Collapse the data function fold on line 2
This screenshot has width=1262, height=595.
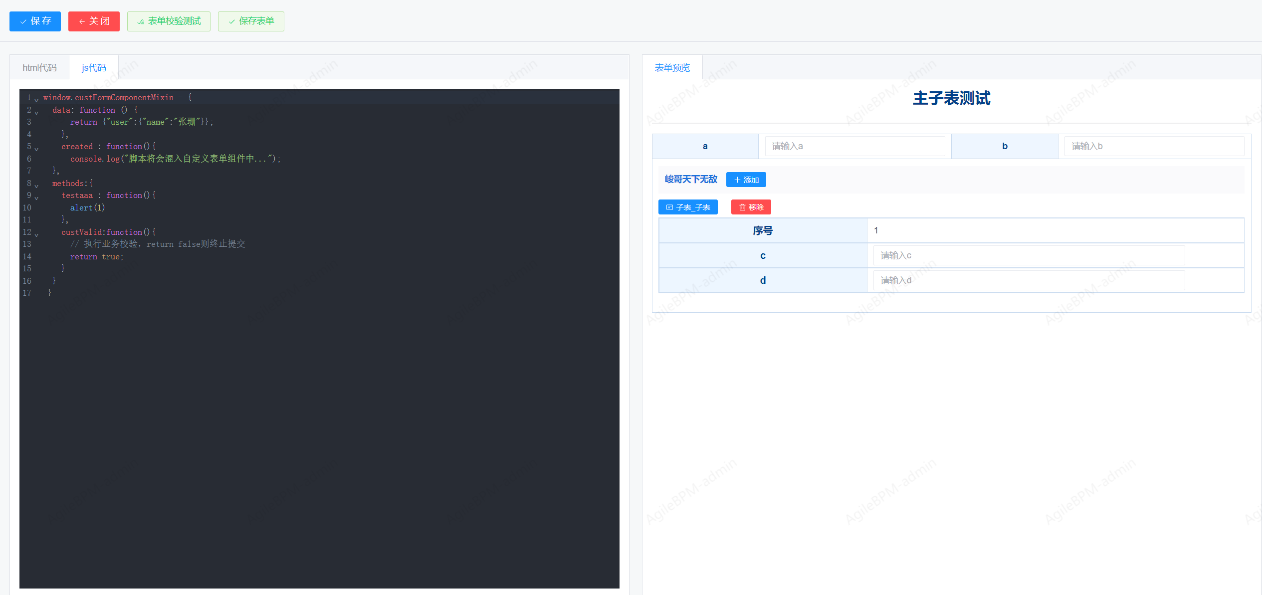36,113
